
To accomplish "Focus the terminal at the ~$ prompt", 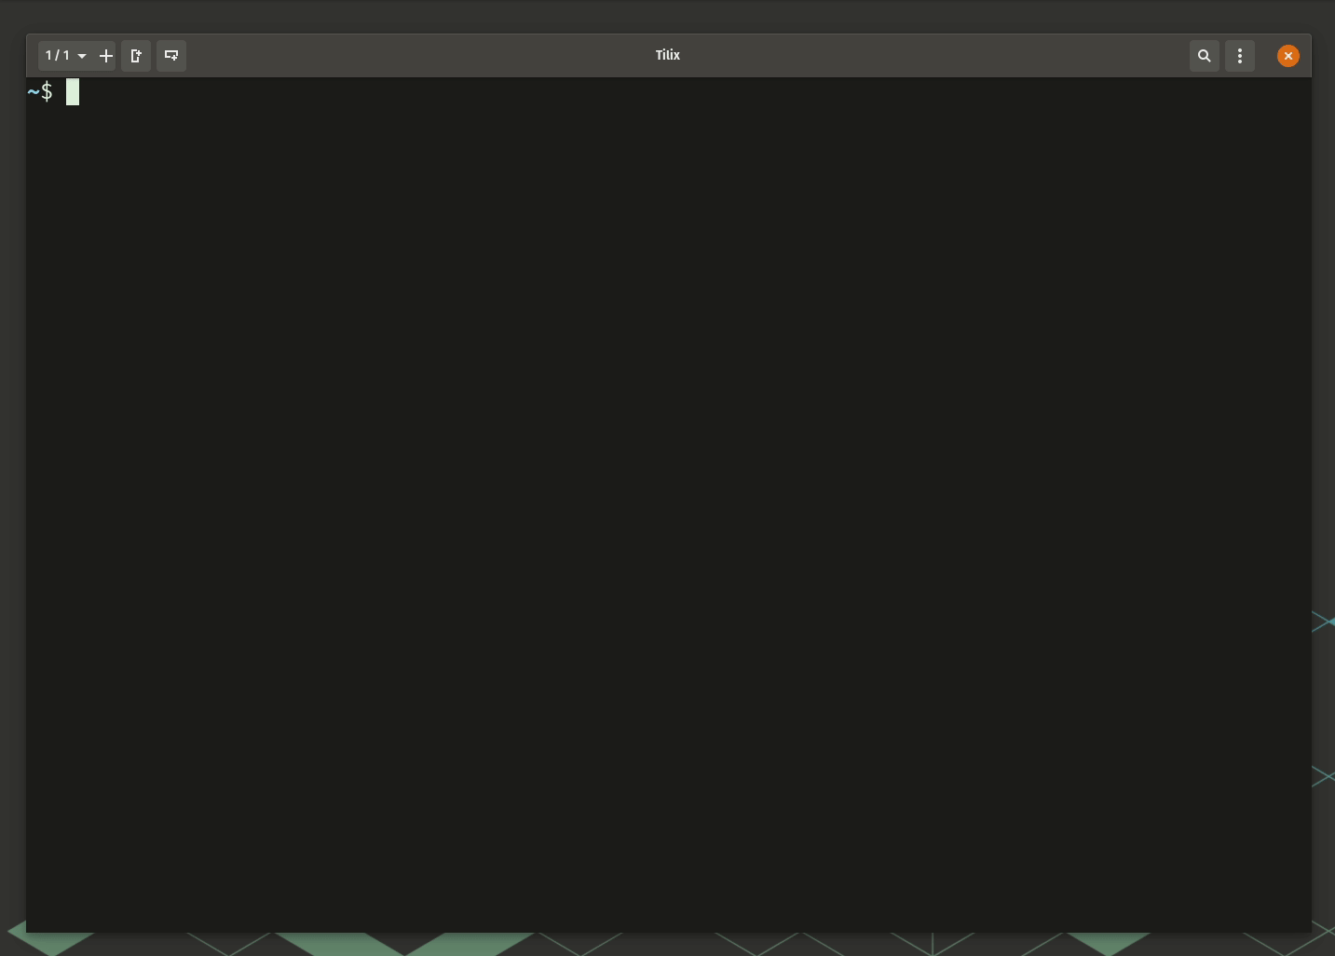I will [x=40, y=92].
